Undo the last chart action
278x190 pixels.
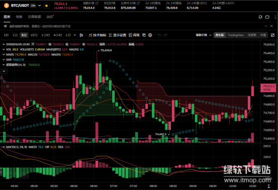point(159,35)
